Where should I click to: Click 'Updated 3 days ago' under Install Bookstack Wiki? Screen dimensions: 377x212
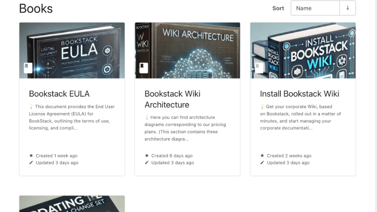(288, 163)
